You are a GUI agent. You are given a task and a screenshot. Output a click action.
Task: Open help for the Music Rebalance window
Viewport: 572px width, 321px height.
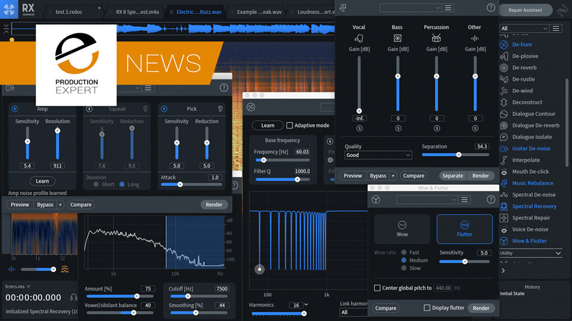pyautogui.click(x=491, y=8)
